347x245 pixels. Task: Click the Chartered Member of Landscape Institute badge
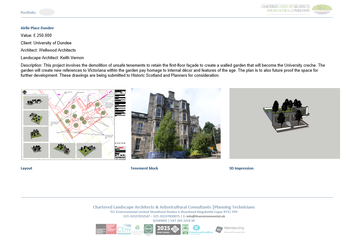[x=111, y=229]
